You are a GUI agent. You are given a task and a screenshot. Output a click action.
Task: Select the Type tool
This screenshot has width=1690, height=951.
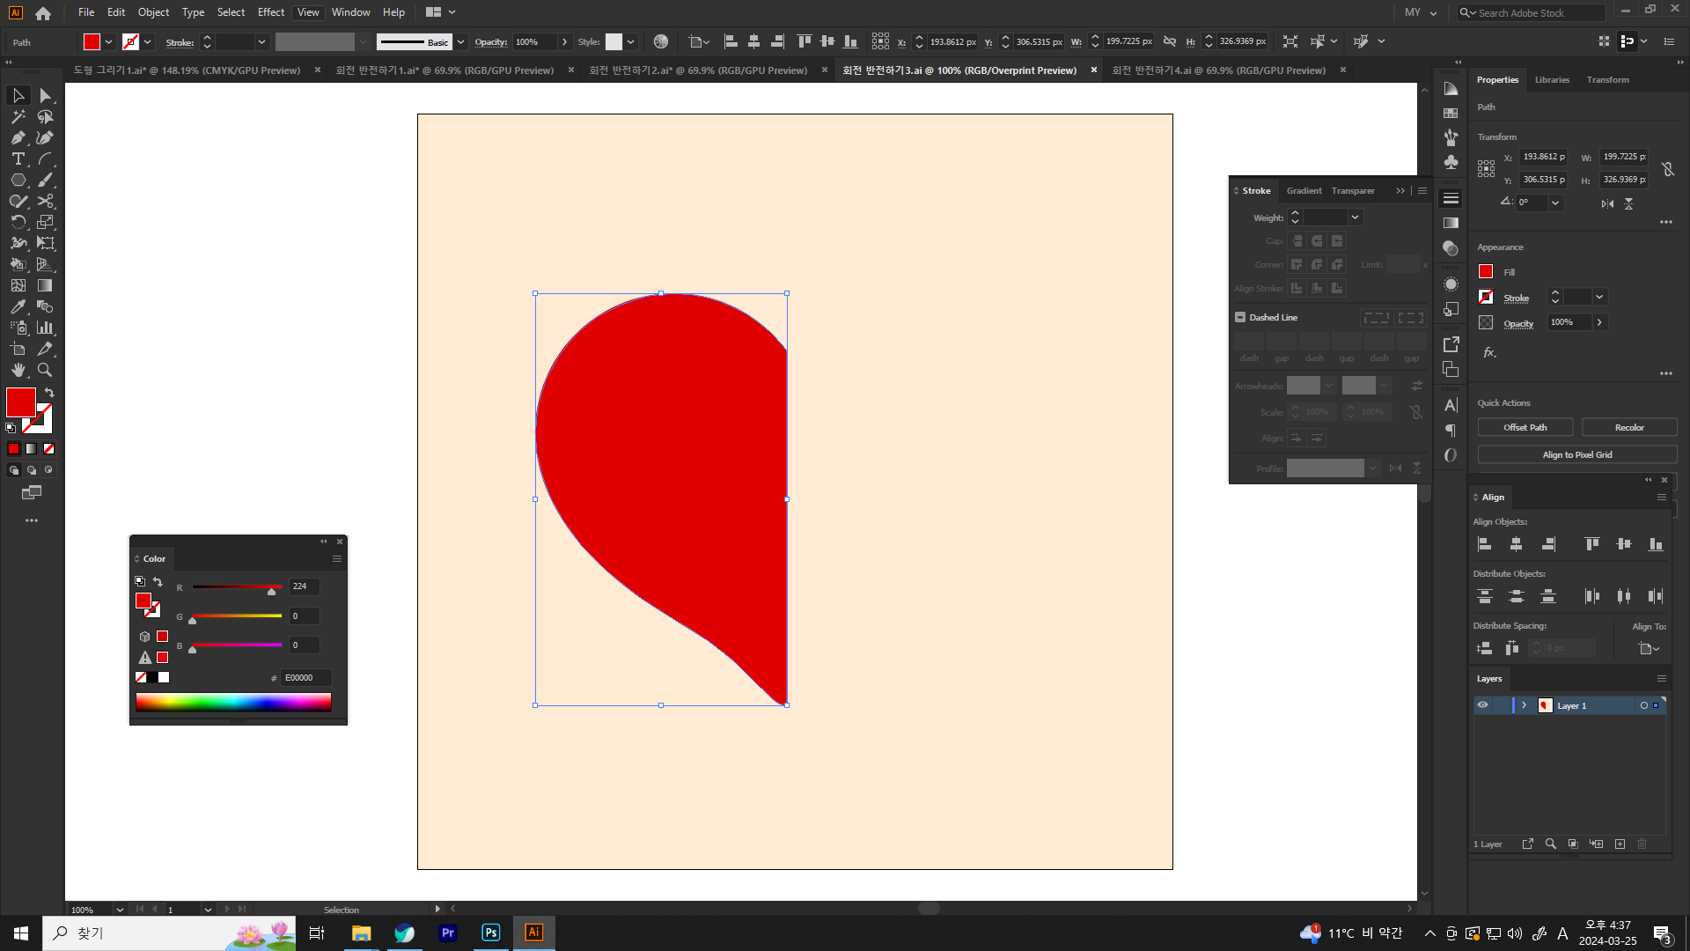click(18, 158)
